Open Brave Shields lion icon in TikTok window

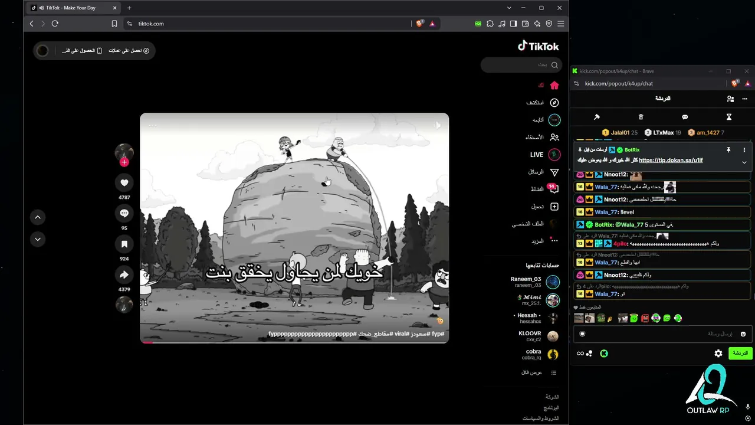419,24
